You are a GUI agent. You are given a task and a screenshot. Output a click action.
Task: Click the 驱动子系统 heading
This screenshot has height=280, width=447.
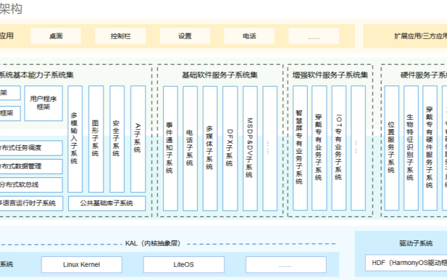click(416, 244)
